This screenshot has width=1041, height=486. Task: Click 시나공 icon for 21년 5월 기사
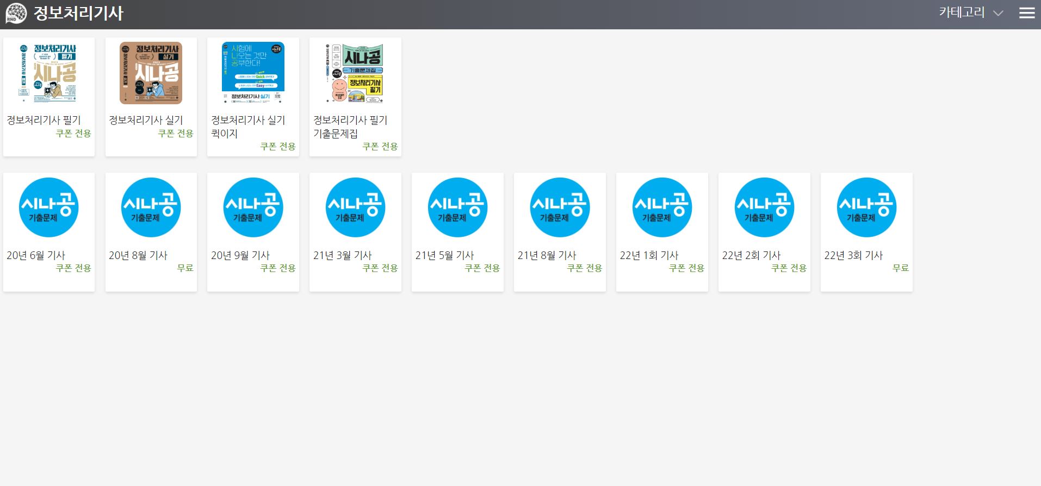click(457, 207)
